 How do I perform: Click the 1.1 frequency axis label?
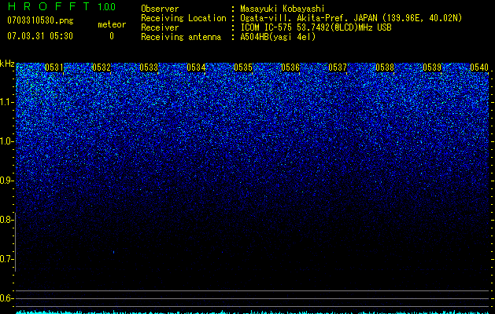(6, 102)
